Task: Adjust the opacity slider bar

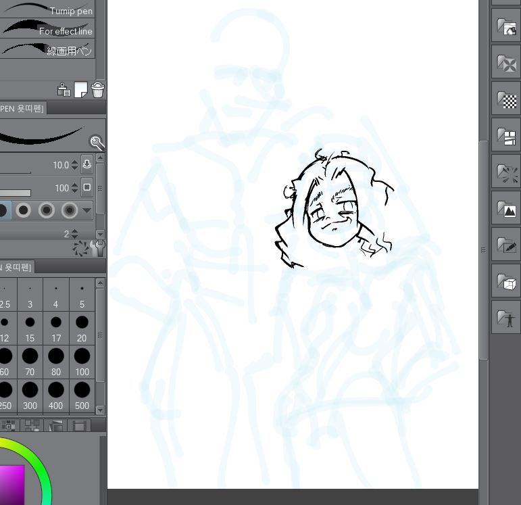Action: 16,193
